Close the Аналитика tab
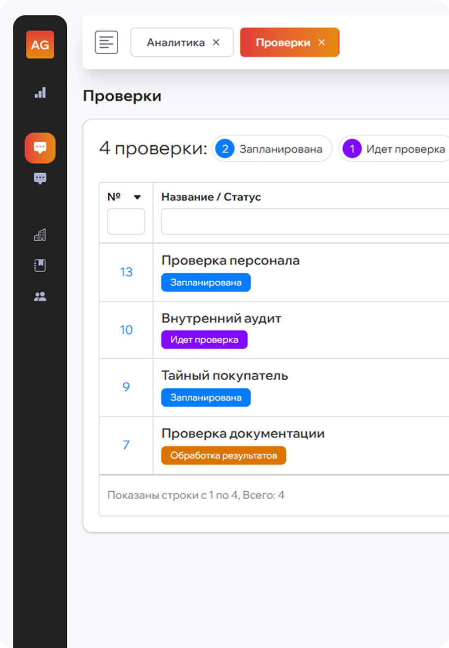Image resolution: width=449 pixels, height=648 pixels. tap(216, 43)
